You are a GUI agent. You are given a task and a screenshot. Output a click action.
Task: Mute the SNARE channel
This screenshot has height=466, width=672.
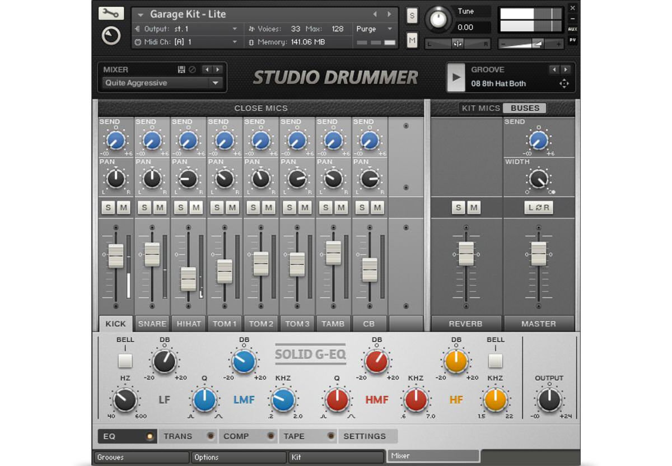[x=160, y=208]
